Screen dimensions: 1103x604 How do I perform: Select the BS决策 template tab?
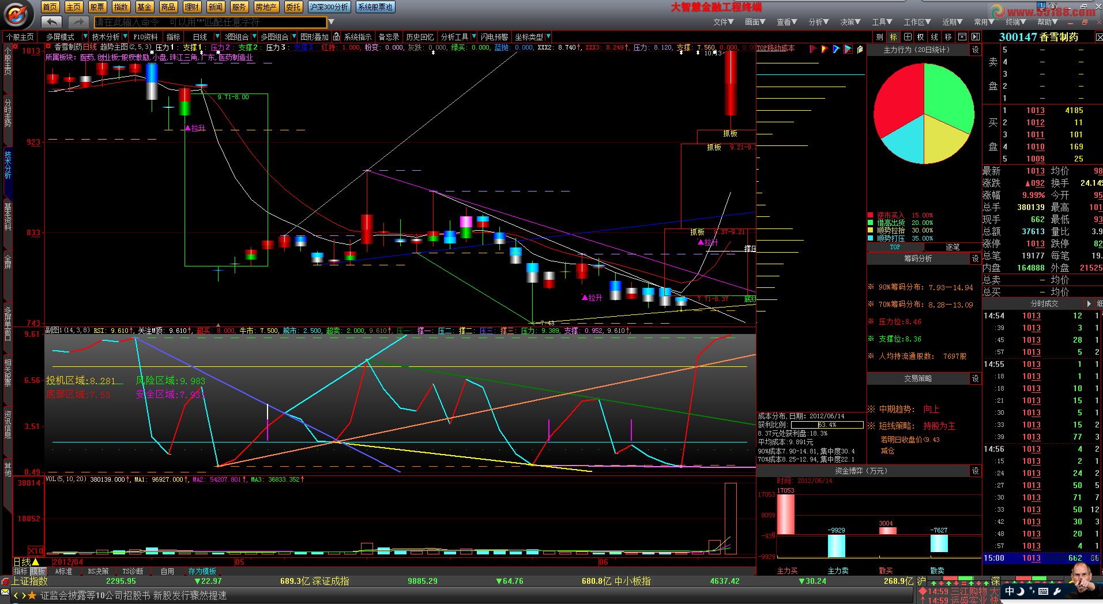pos(98,571)
